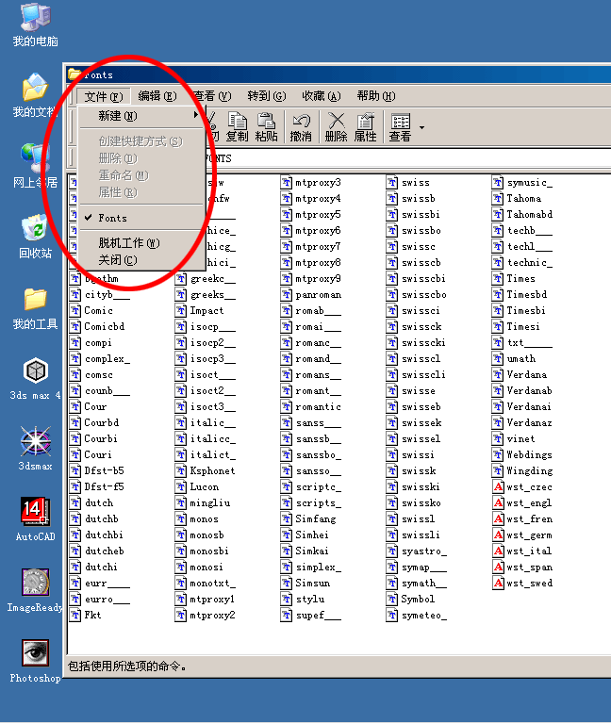Image resolution: width=611 pixels, height=724 pixels.
Task: Open the 收藏 (Favorites) menu
Action: click(x=321, y=96)
